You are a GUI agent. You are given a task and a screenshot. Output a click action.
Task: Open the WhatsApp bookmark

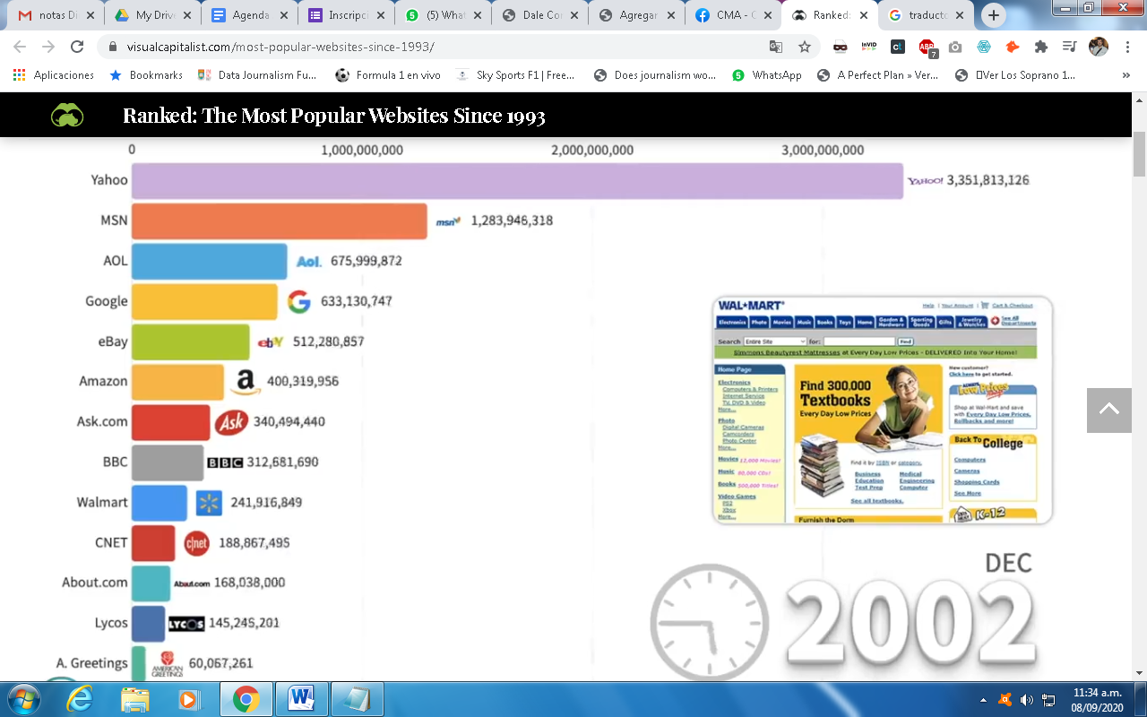pyautogui.click(x=767, y=75)
